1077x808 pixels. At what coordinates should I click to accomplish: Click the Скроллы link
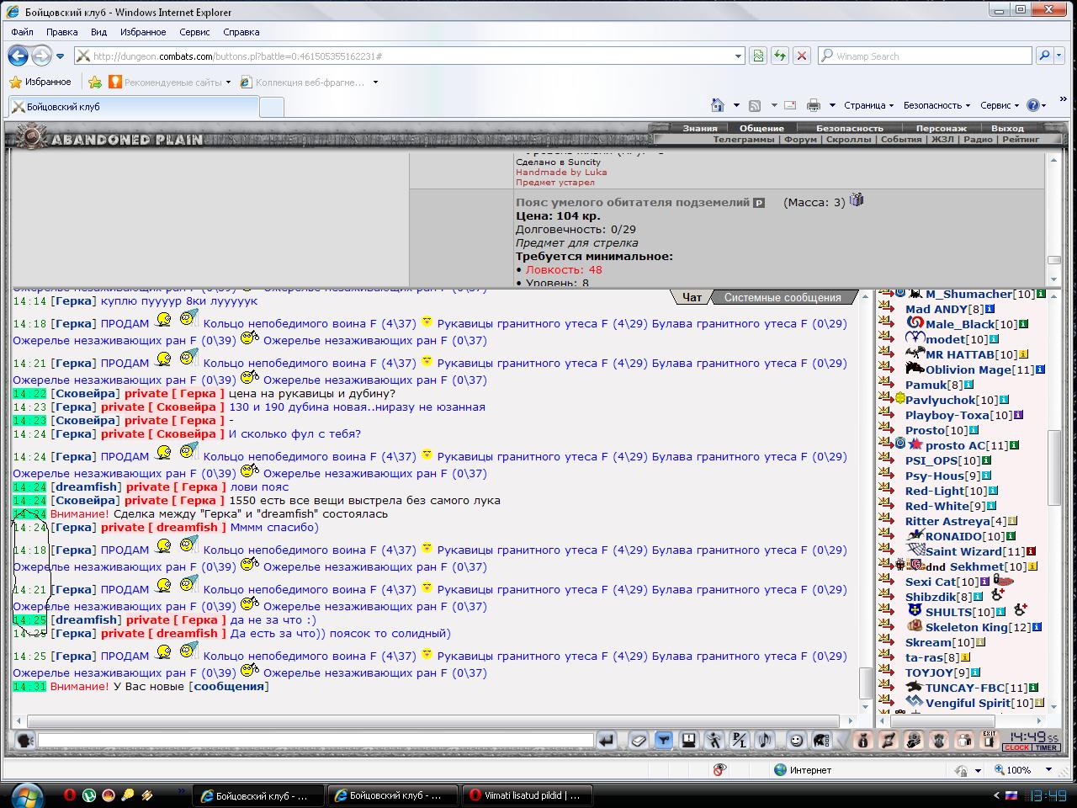point(848,140)
